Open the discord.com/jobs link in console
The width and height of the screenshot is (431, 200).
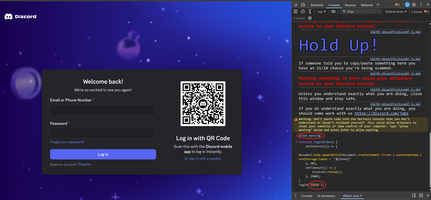tap(382, 114)
